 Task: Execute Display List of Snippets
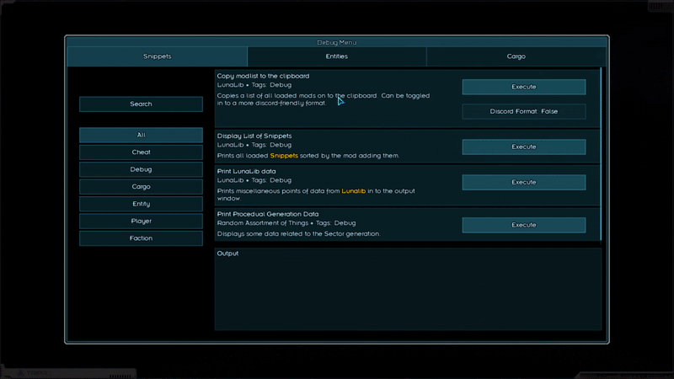coord(523,147)
